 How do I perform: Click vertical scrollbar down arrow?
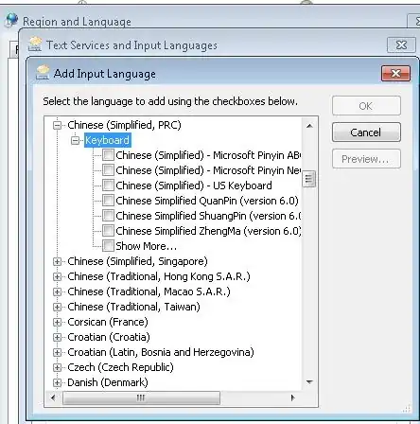click(309, 382)
